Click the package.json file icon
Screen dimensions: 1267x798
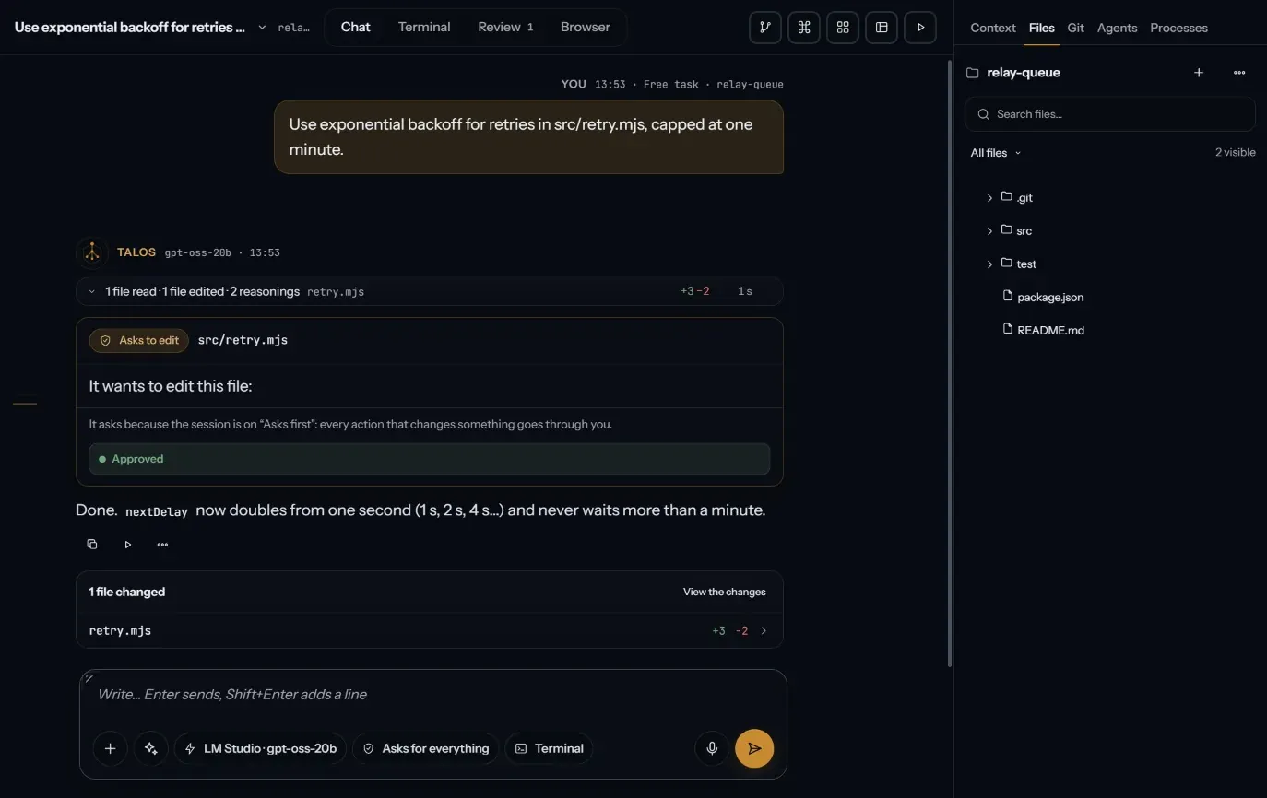click(x=1008, y=297)
